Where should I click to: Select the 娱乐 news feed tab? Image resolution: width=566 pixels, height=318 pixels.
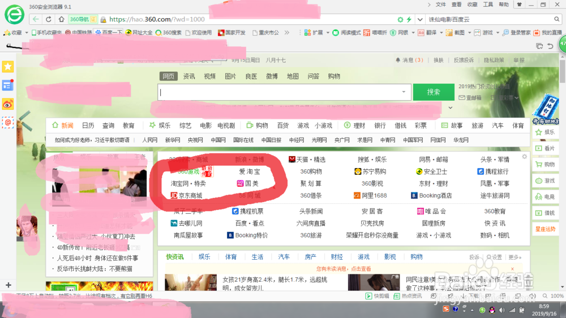pyautogui.click(x=204, y=257)
